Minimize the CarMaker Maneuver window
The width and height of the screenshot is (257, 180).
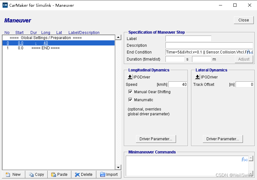(221, 5)
